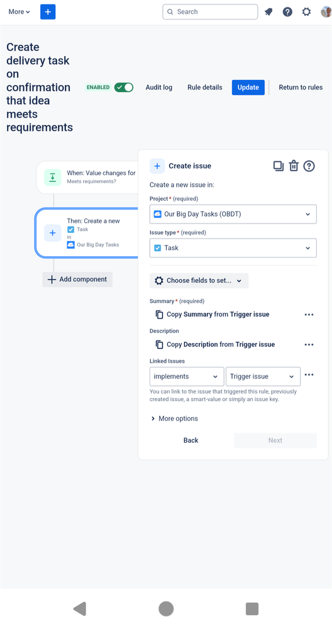Open the More menu

click(x=19, y=12)
